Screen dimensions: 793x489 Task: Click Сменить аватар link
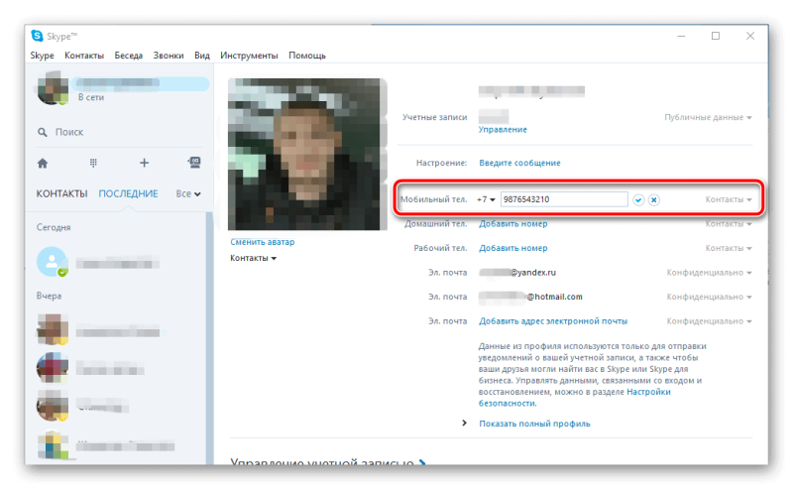[x=262, y=242]
